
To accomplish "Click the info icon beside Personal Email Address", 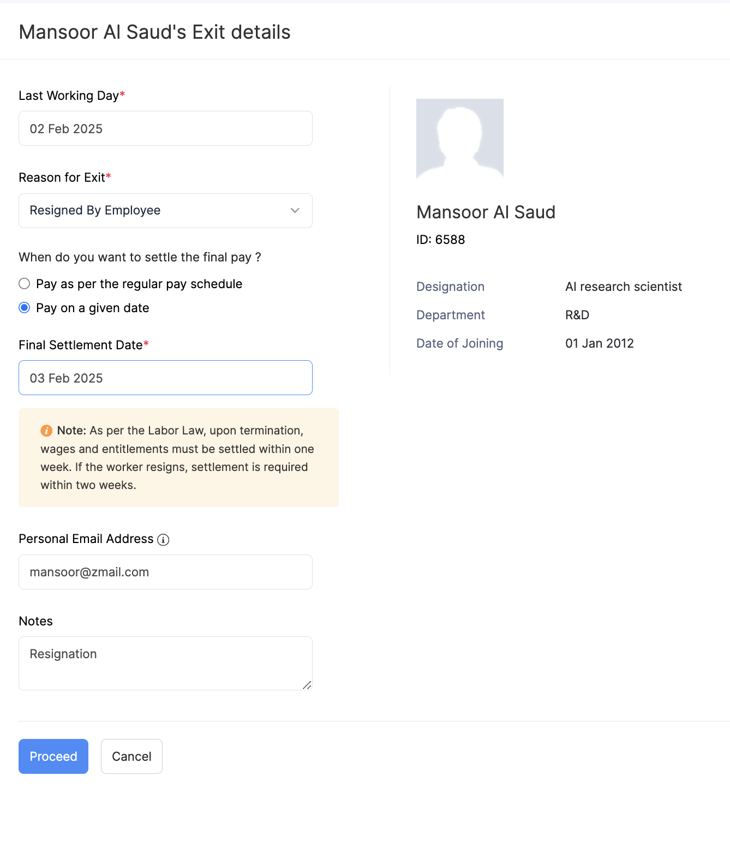I will point(163,540).
